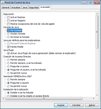Select the Ocultar Consola option
The image size is (101, 109).
[x=8, y=34]
